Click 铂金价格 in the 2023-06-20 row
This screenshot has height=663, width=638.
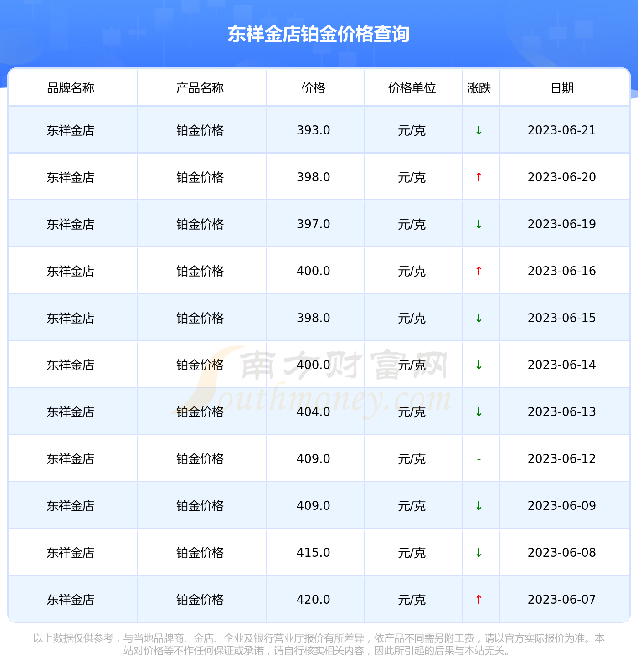tap(200, 177)
